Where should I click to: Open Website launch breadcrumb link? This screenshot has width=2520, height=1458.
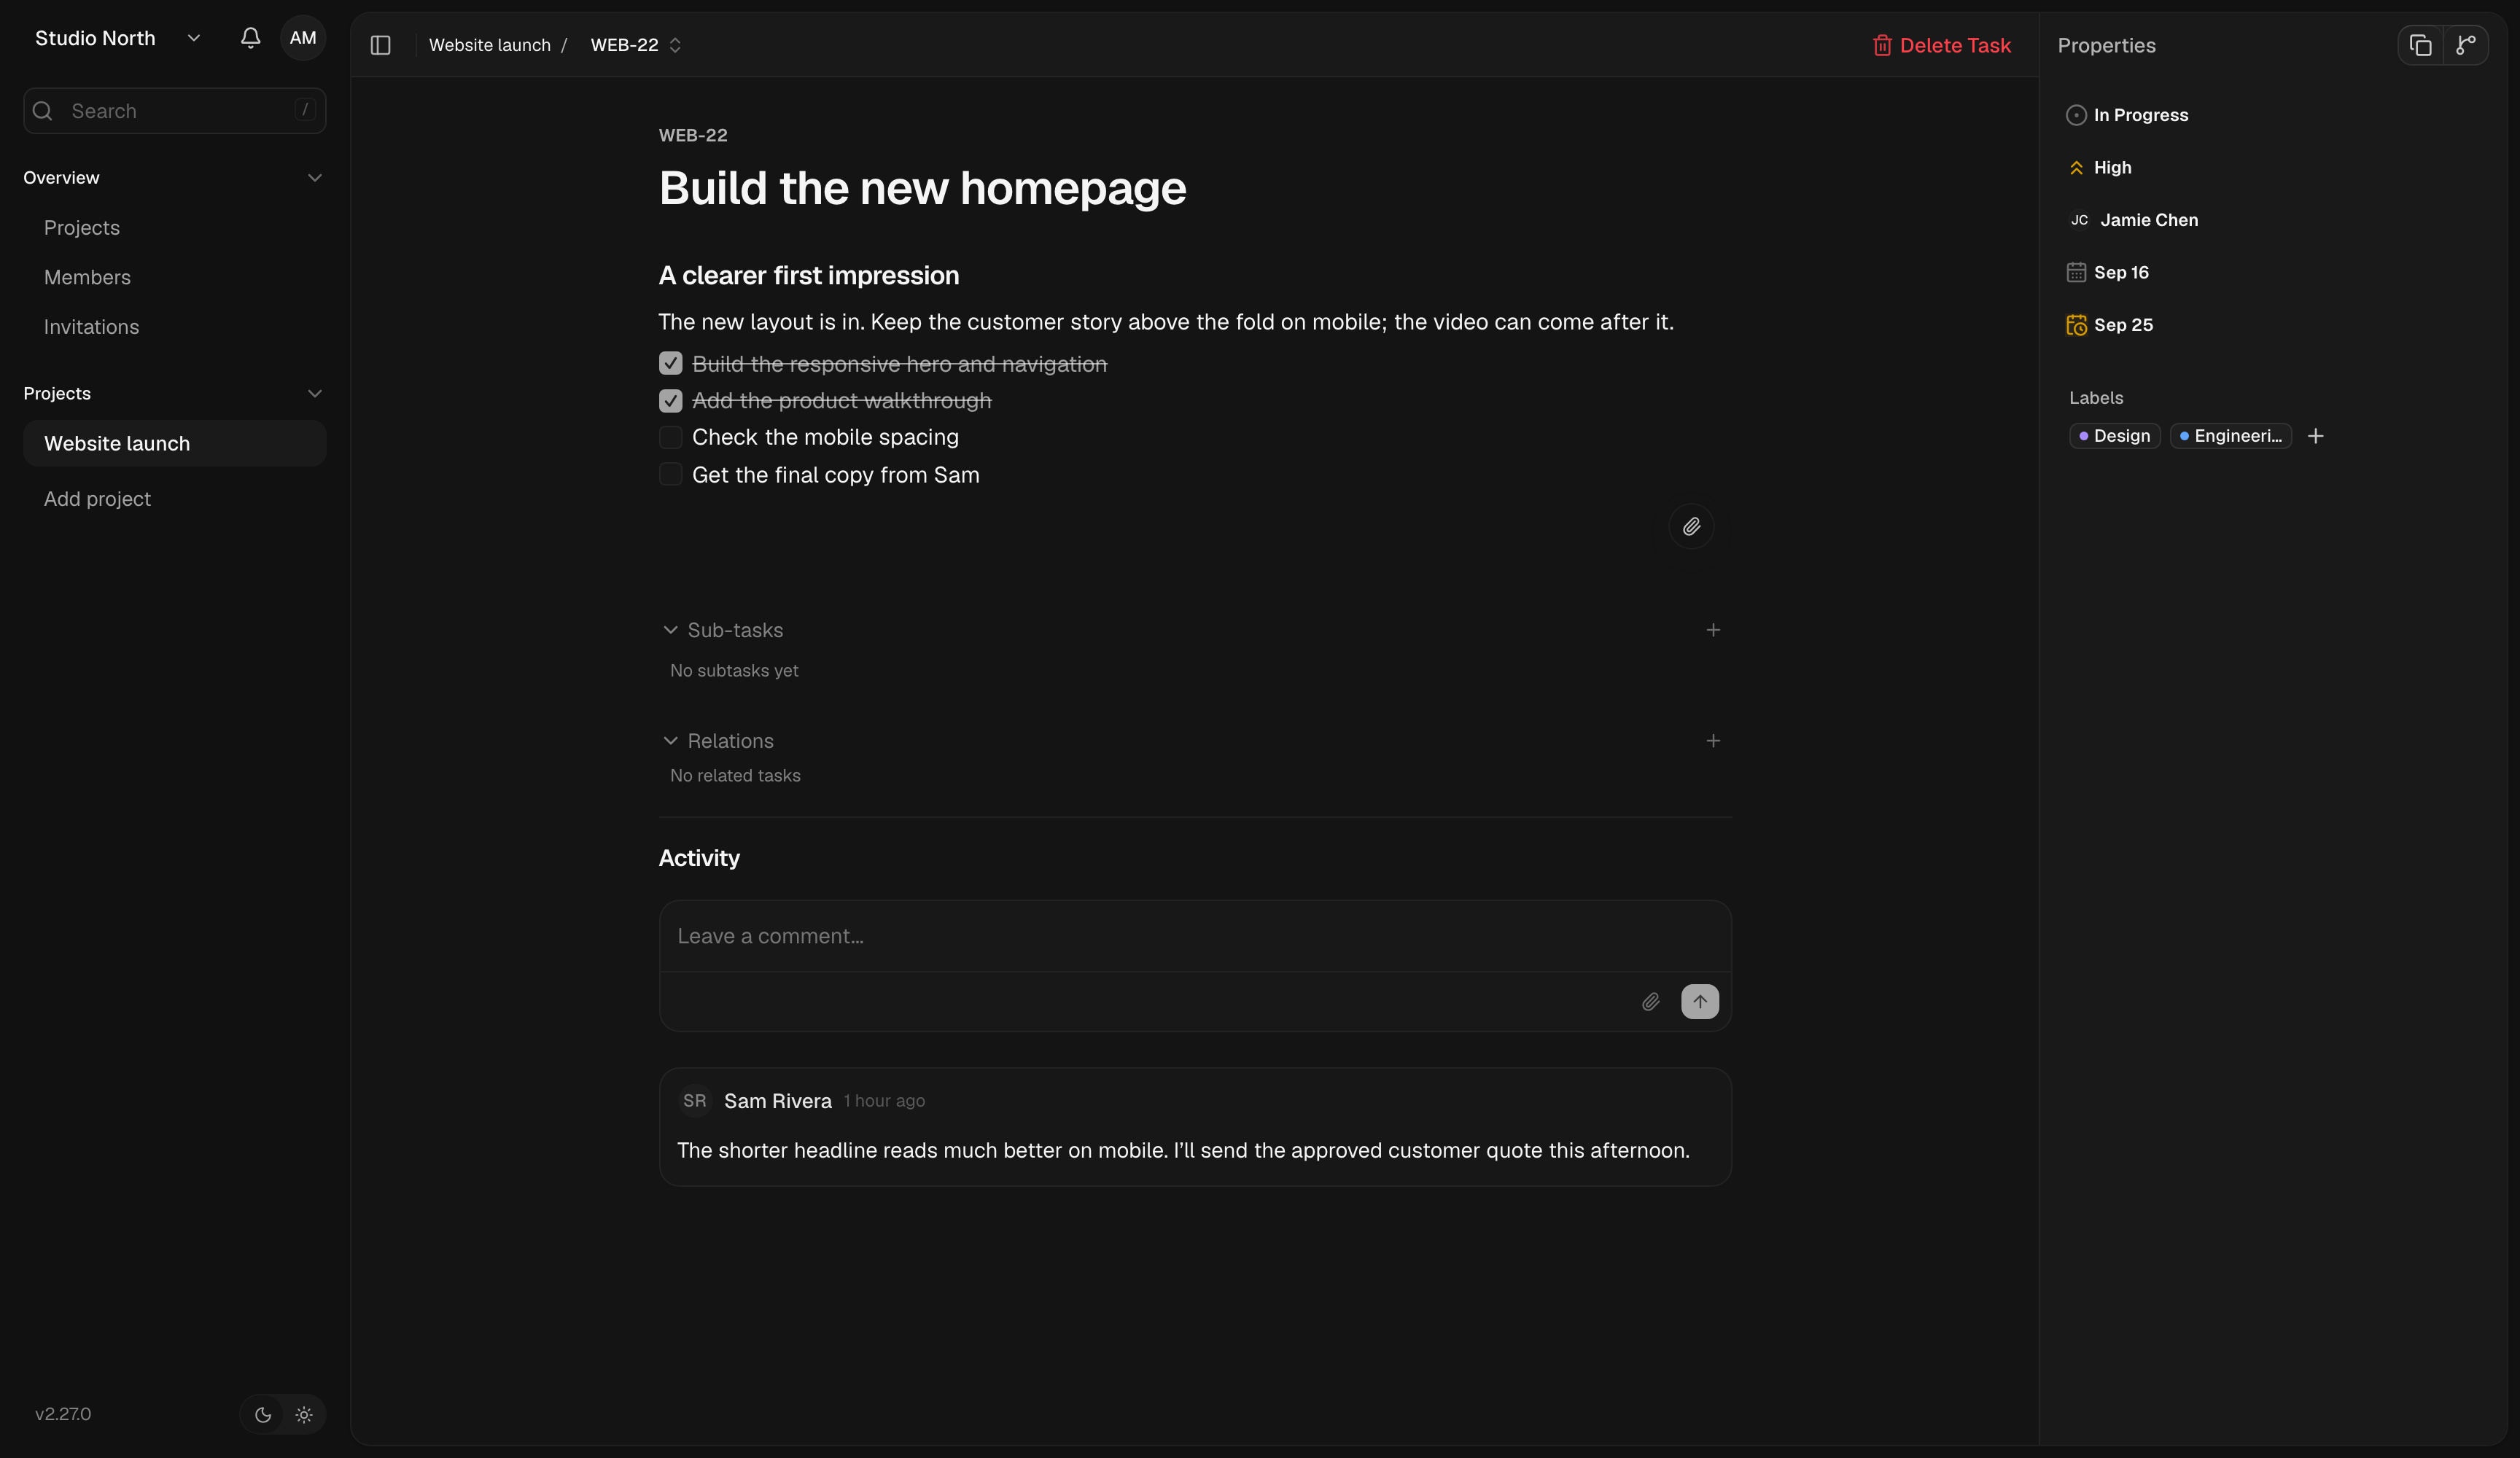click(x=490, y=45)
